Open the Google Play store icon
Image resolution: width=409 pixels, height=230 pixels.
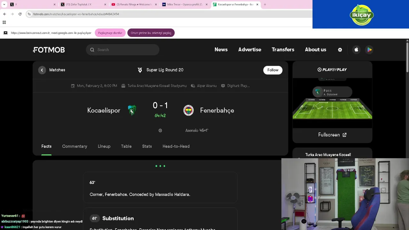click(369, 50)
